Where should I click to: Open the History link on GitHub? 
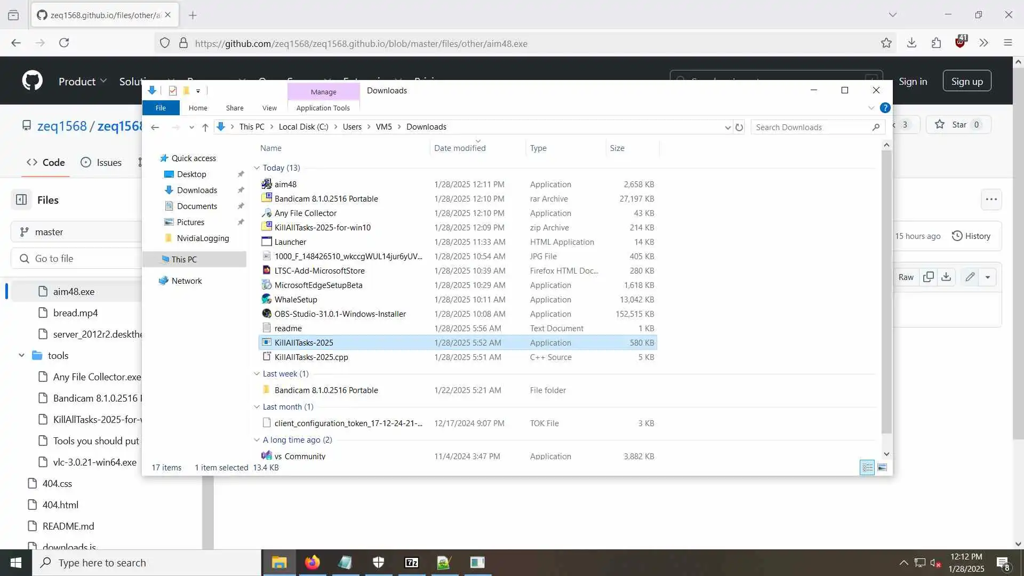pos(971,236)
